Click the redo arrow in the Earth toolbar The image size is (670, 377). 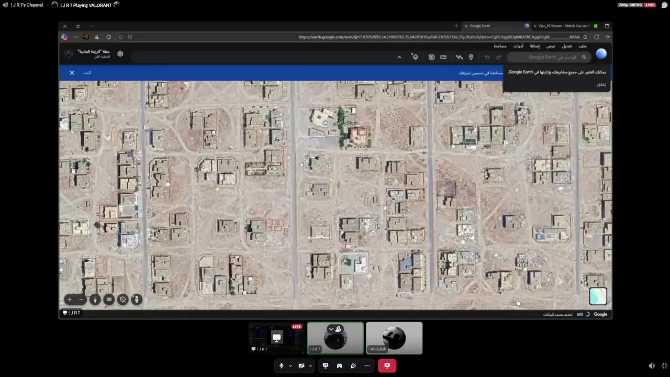coord(498,57)
